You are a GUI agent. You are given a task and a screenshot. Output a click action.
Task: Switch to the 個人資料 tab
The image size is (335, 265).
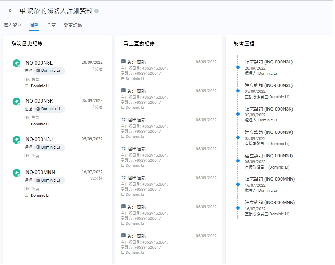13,25
